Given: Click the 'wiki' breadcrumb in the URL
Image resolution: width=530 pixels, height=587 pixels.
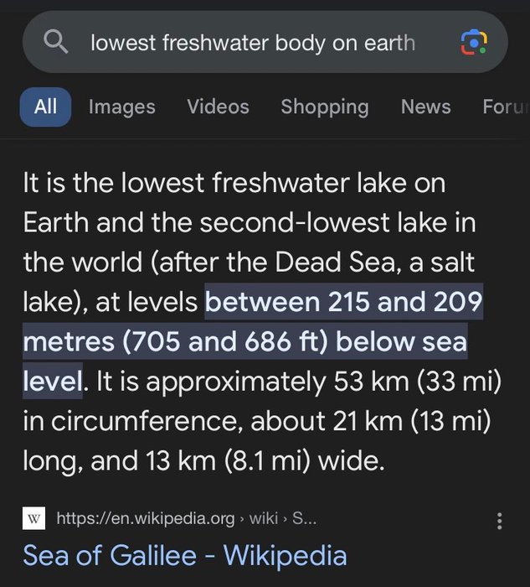Looking at the screenshot, I should click(x=262, y=519).
